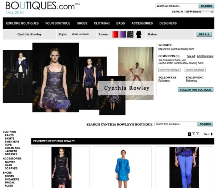Screen dimensions: 218x188
Task: Click Follow This Boutique button
Action: pos(196,90)
